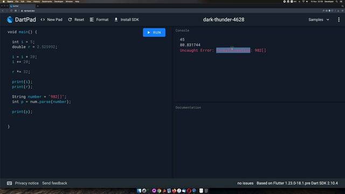
Task: Open Firefox from the Dock
Action: pos(174,191)
